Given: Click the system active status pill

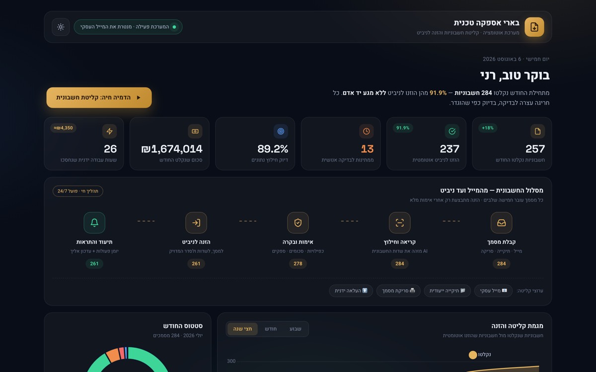Looking at the screenshot, I should 128,27.
